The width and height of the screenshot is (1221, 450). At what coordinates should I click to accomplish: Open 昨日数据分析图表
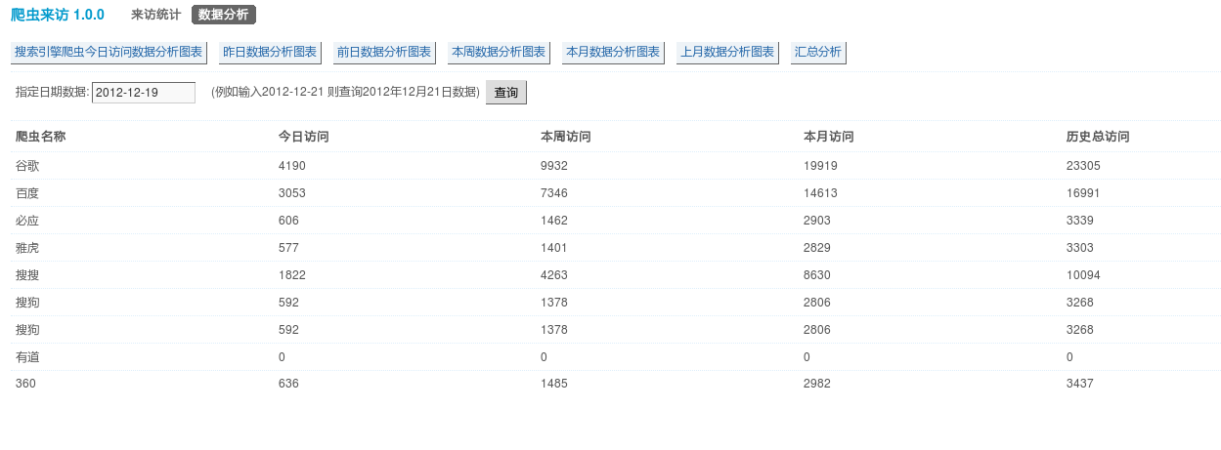click(x=271, y=53)
